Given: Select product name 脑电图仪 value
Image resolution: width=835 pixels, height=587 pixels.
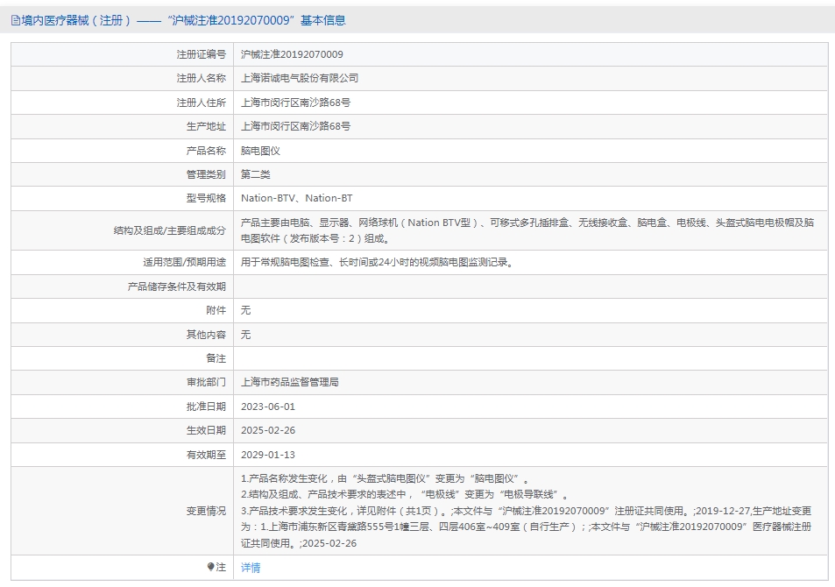Looking at the screenshot, I should pos(260,151).
